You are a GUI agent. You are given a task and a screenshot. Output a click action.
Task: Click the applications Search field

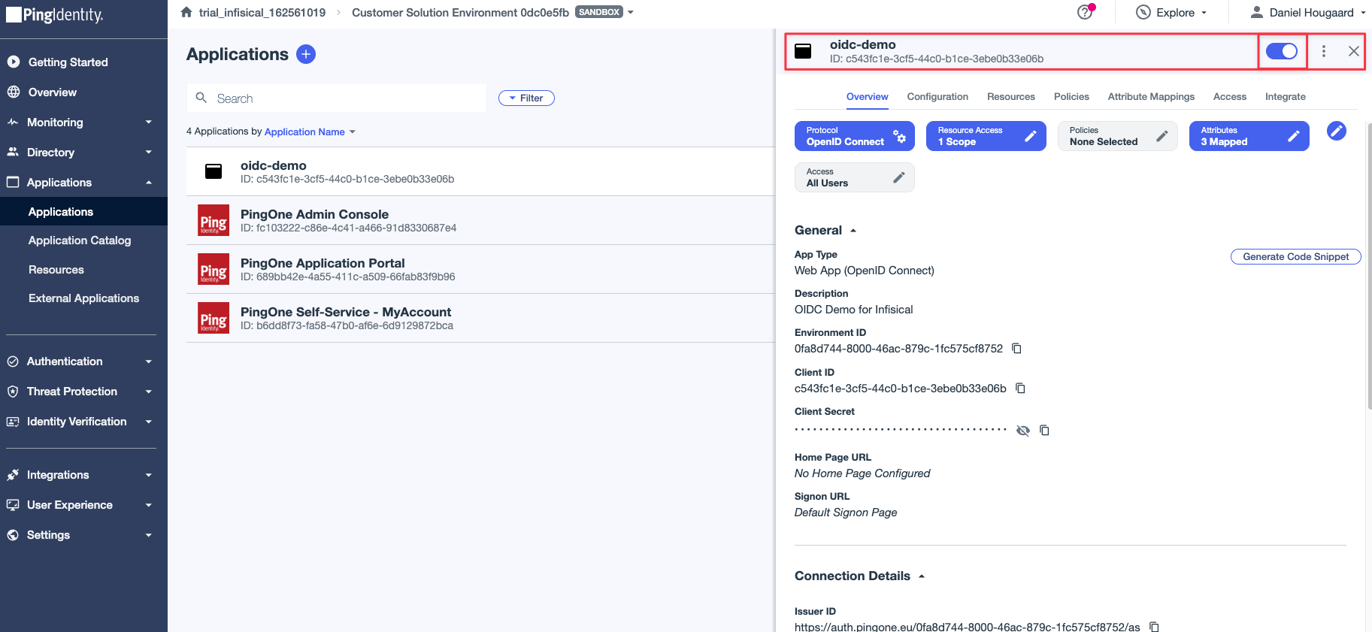[x=337, y=98]
